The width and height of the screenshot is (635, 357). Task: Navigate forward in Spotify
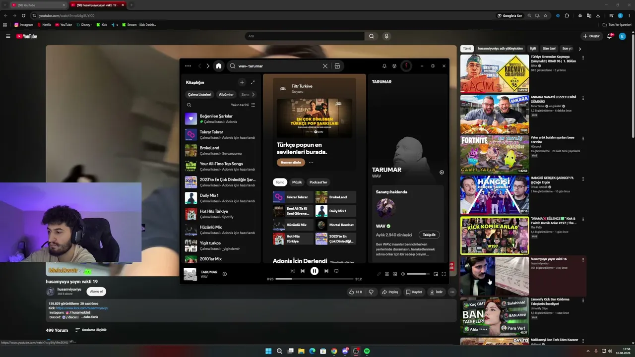pyautogui.click(x=208, y=66)
